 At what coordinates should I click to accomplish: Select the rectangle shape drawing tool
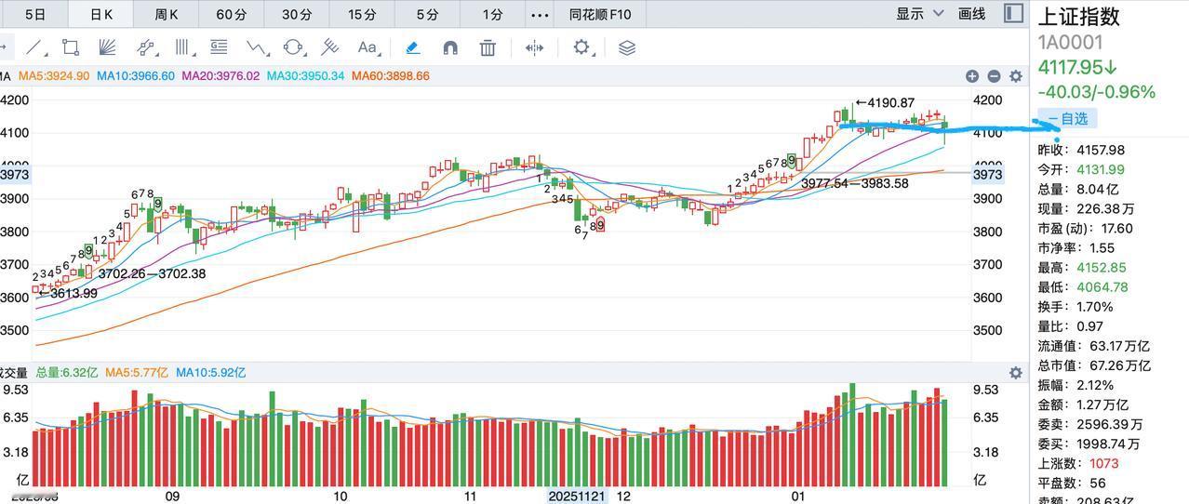70,47
